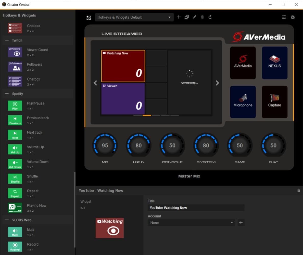Click the Title input field
The height and width of the screenshot is (255, 303).
(196, 208)
